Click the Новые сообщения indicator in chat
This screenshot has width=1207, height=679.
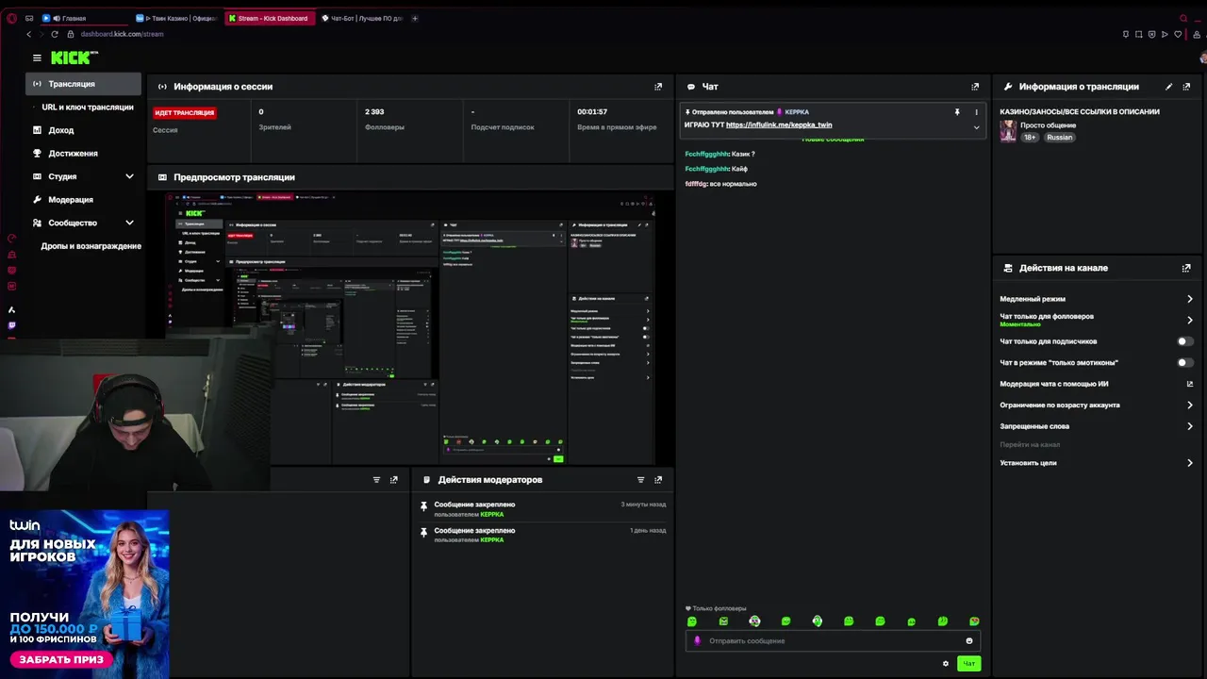tap(833, 140)
